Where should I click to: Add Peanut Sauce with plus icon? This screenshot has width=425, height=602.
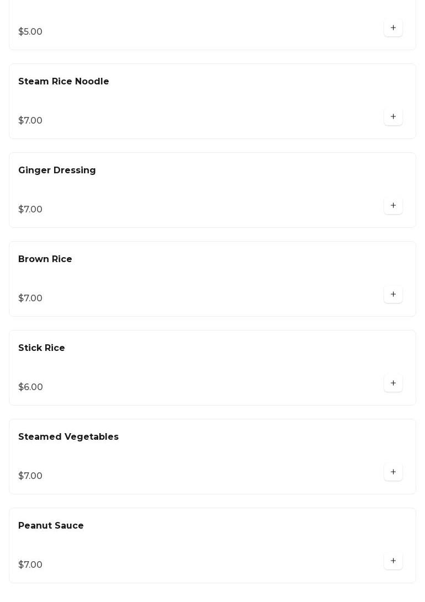pos(393,561)
